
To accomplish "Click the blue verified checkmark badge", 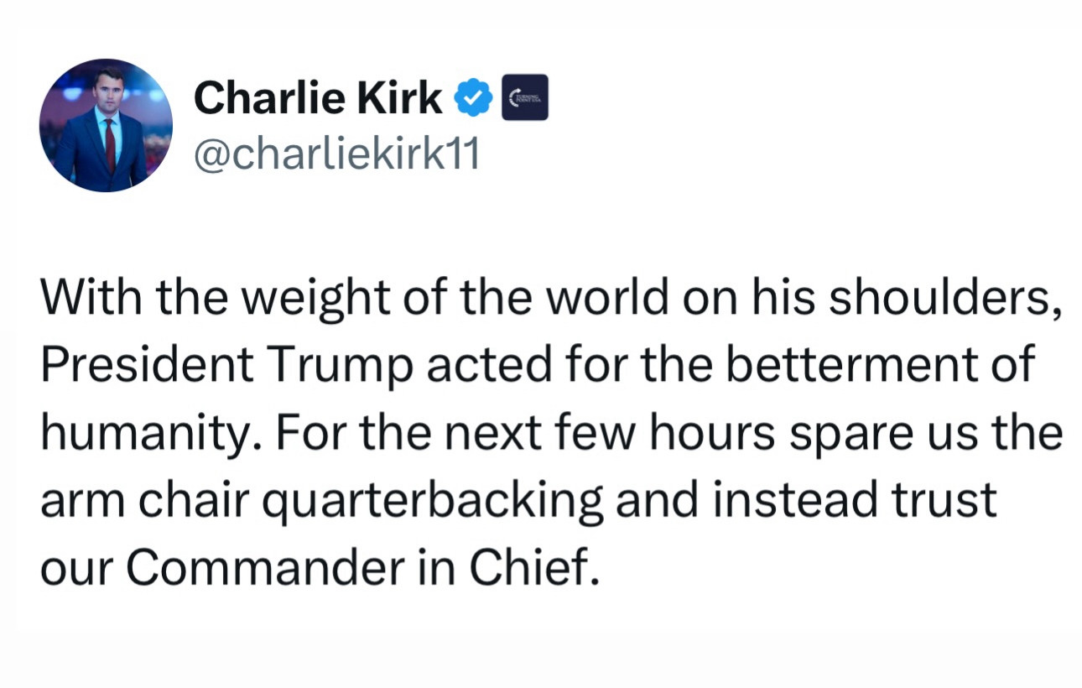I will [x=473, y=98].
